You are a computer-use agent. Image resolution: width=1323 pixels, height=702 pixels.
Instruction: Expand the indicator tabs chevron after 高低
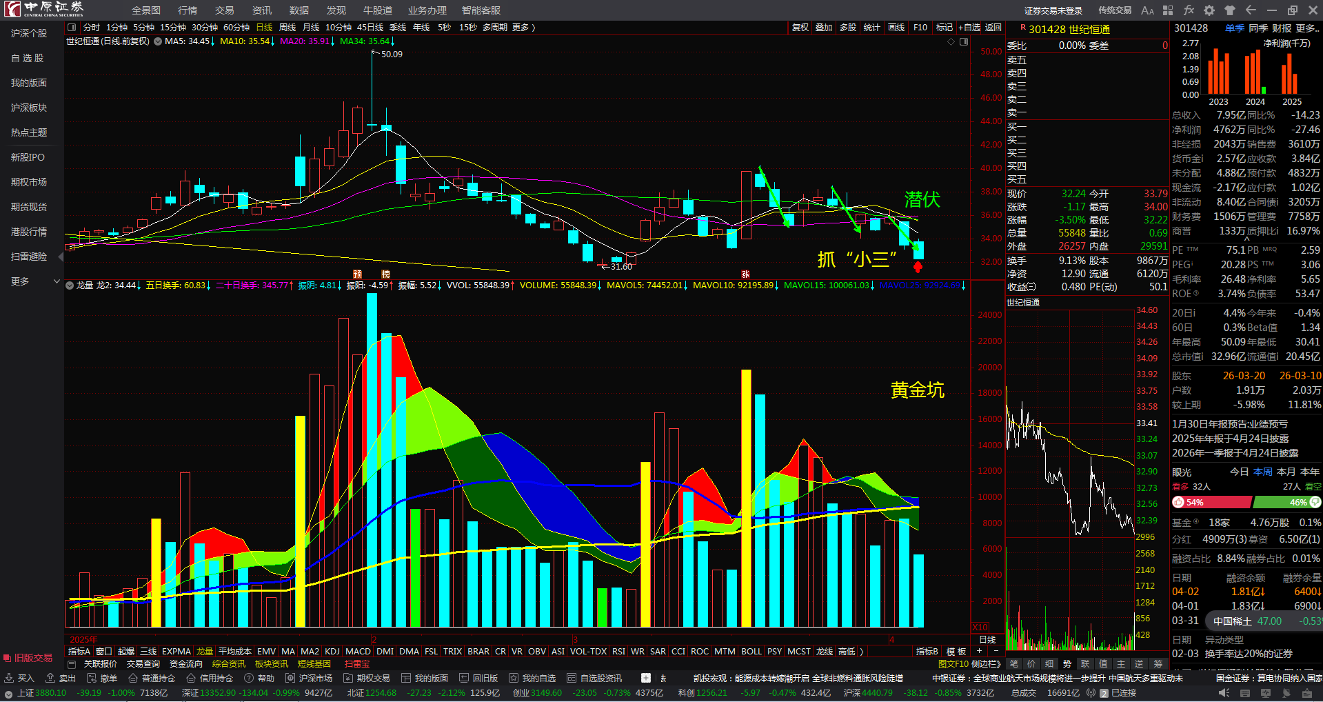tap(861, 652)
